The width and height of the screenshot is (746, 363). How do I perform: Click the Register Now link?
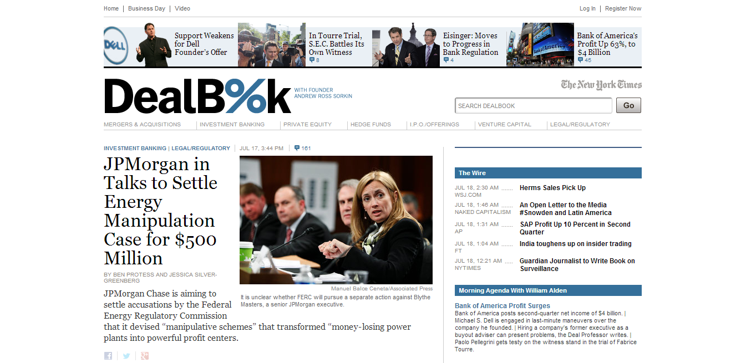[624, 8]
